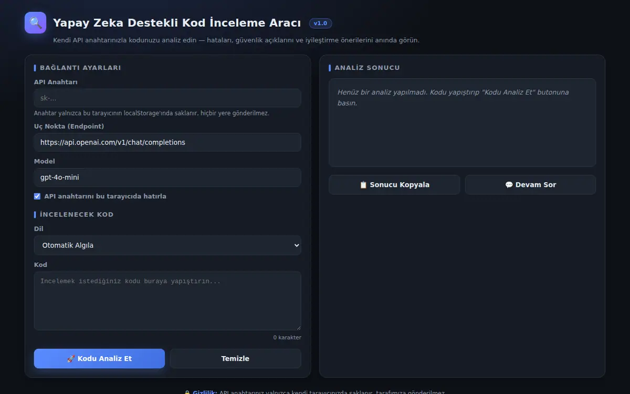The width and height of the screenshot is (630, 394).
Task: Click the Temizle button
Action: (235, 359)
